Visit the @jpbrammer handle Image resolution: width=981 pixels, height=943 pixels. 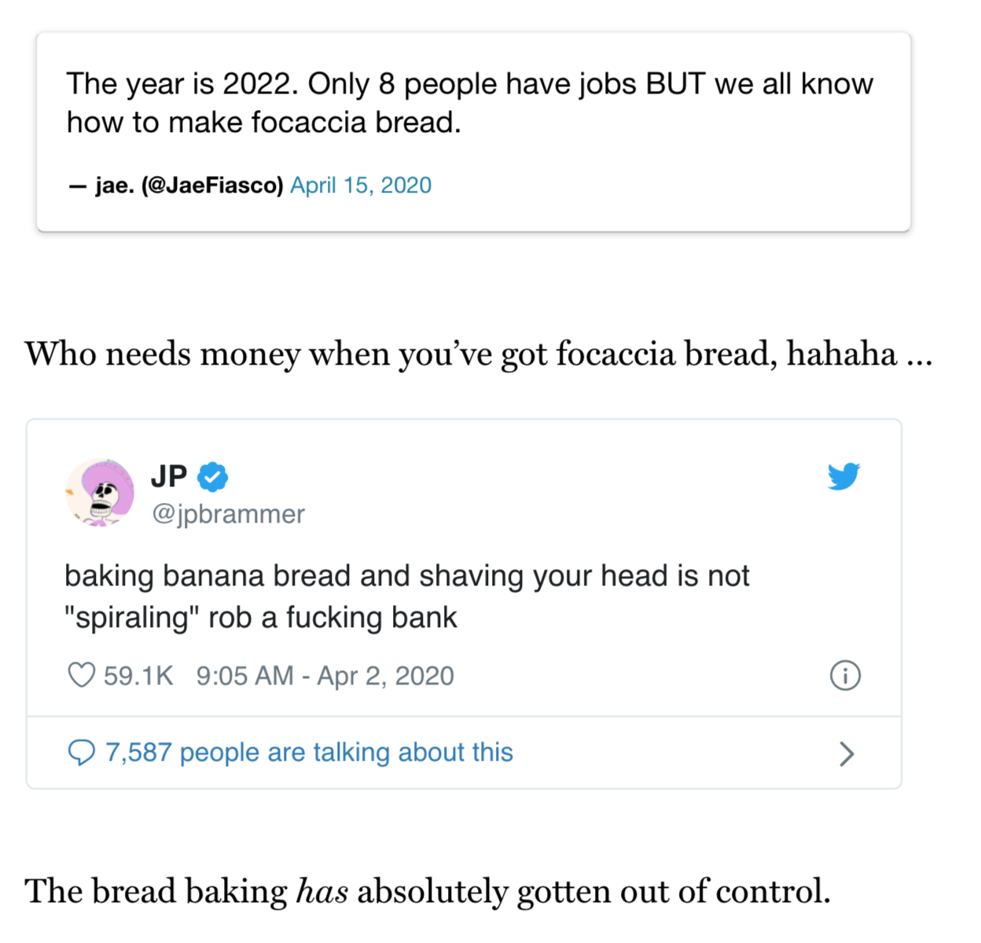click(x=228, y=514)
